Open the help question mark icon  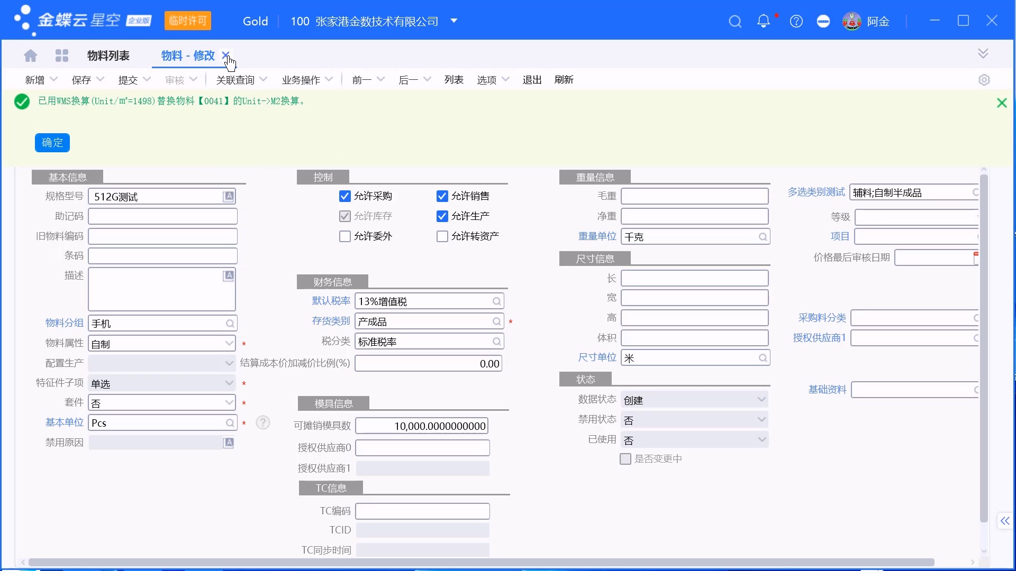tap(796, 22)
